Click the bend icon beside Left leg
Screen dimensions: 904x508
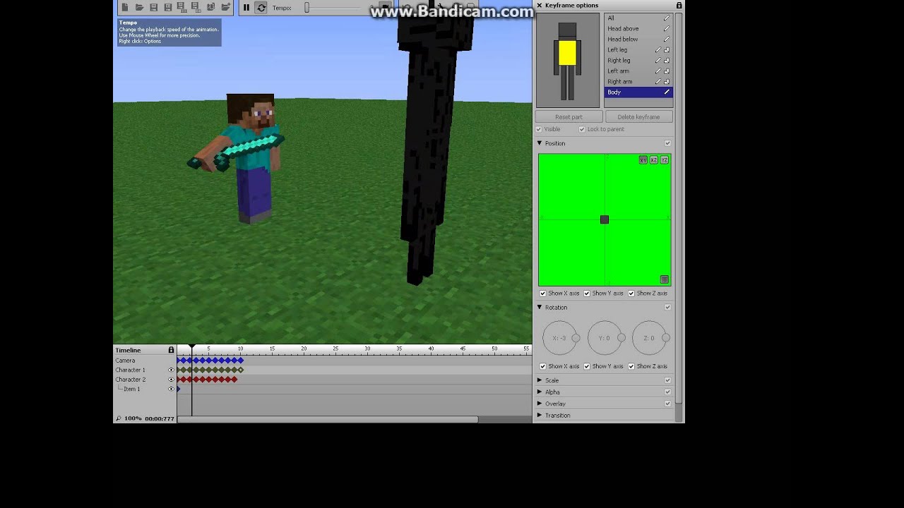coord(667,49)
